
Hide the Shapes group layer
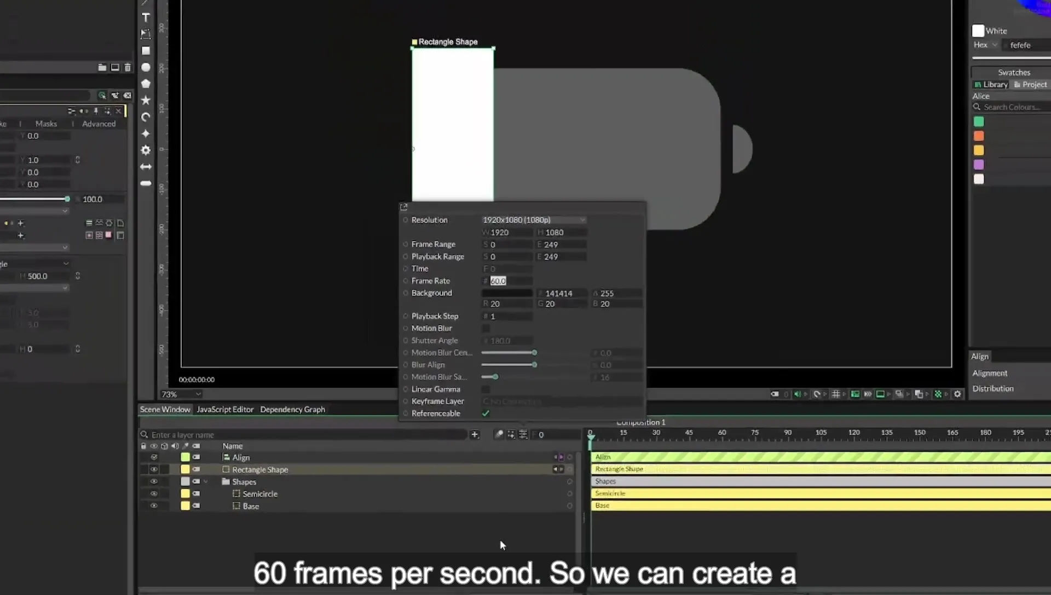click(154, 481)
